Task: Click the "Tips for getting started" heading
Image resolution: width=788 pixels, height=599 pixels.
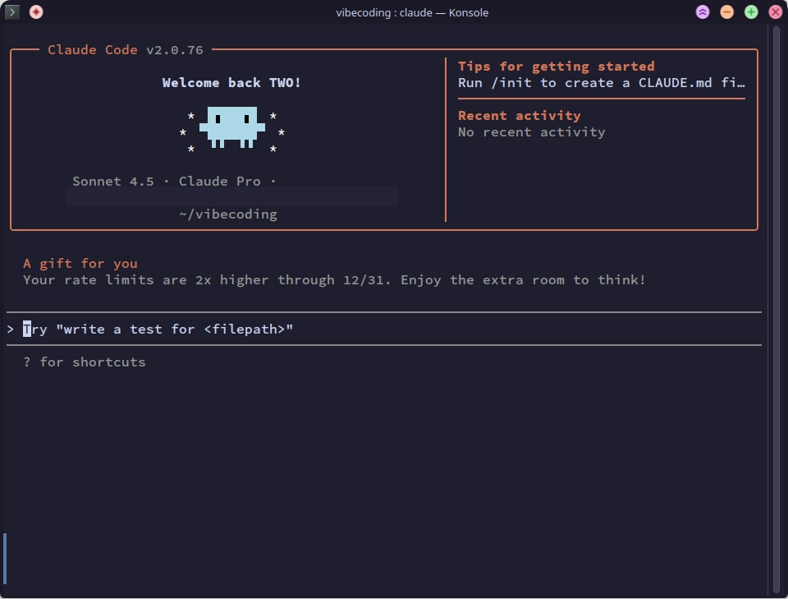Action: (x=557, y=67)
